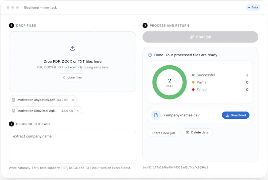Click the Motivation Sim2Real Agil... file name
This screenshot has height=180, width=268.
[x=37, y=111]
